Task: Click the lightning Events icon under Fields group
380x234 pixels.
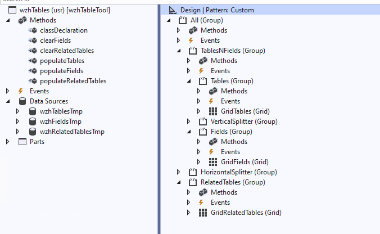Action: (212, 152)
